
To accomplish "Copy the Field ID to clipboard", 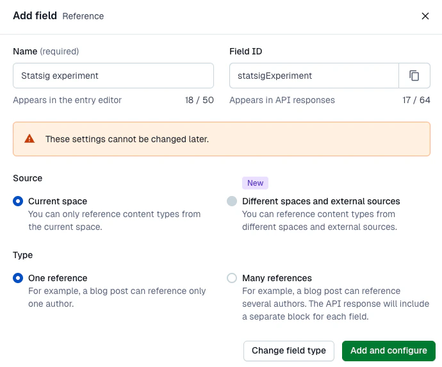I will (x=414, y=76).
